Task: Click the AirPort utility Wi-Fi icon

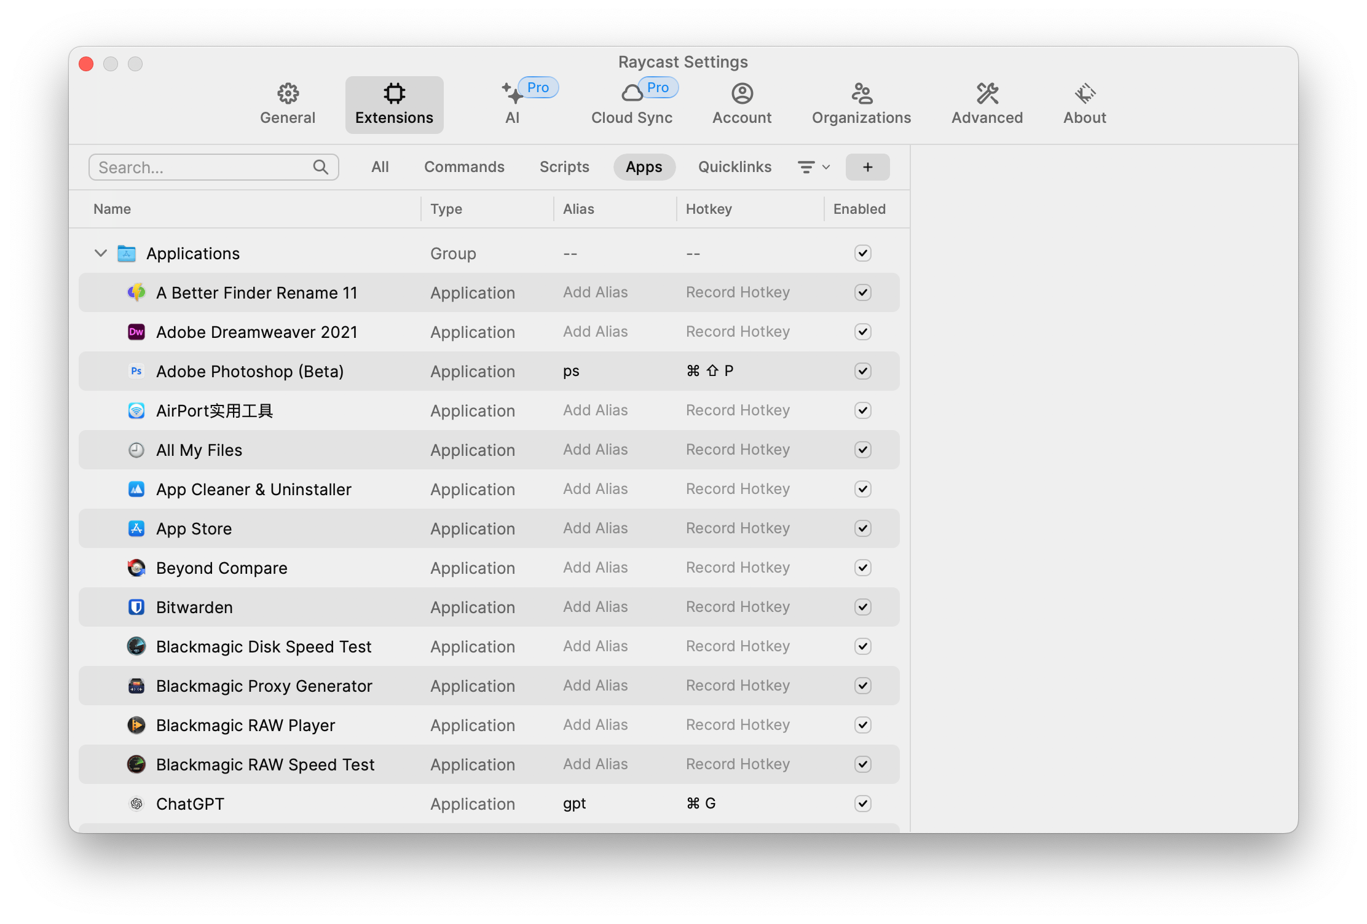Action: pyautogui.click(x=136, y=410)
